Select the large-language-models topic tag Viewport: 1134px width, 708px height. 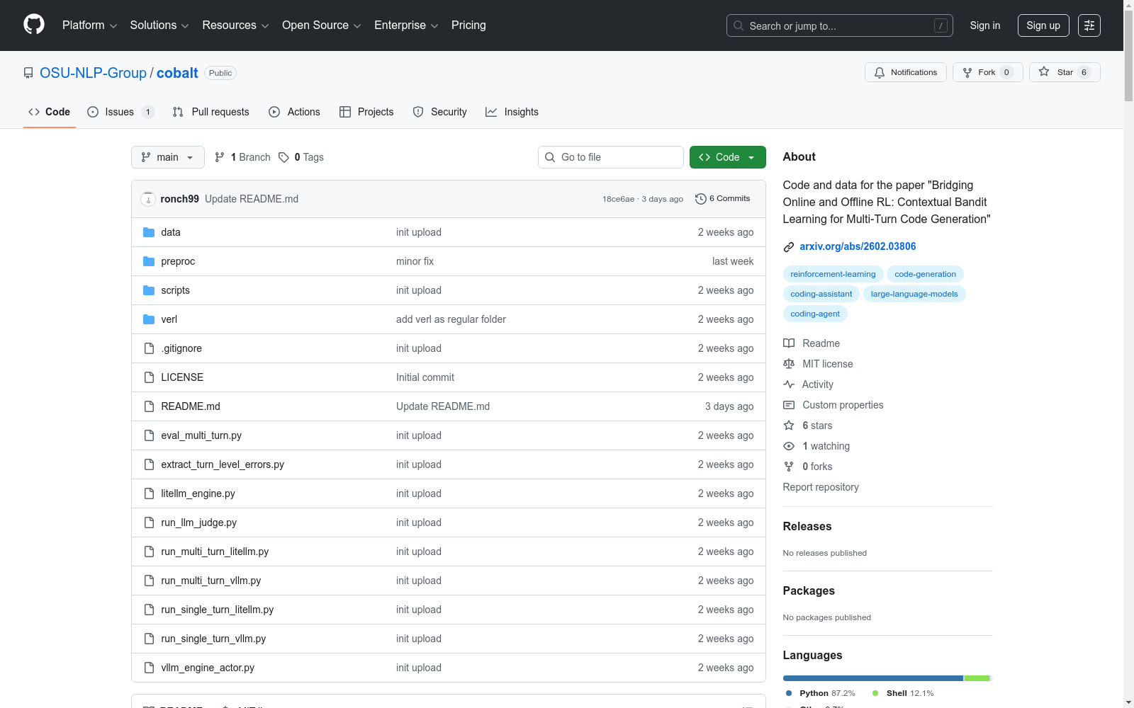click(914, 294)
